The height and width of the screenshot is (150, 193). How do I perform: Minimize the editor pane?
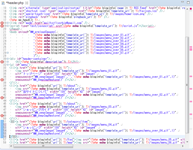182,2
